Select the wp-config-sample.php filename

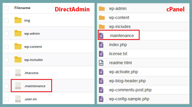click(129, 99)
